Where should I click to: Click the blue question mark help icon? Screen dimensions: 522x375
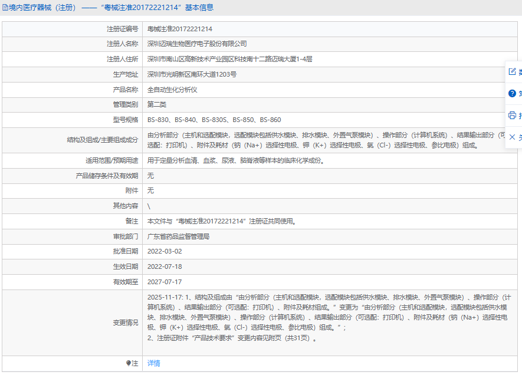click(512, 93)
